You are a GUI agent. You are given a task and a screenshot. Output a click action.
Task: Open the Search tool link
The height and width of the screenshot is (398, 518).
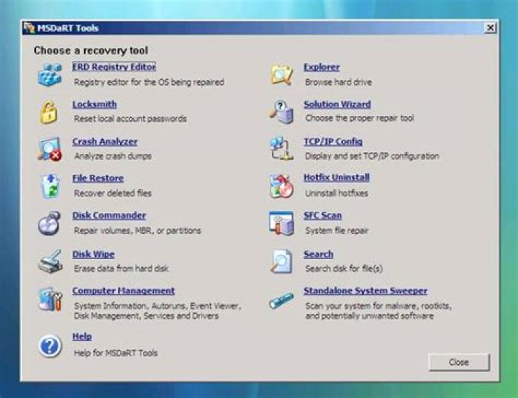click(318, 254)
